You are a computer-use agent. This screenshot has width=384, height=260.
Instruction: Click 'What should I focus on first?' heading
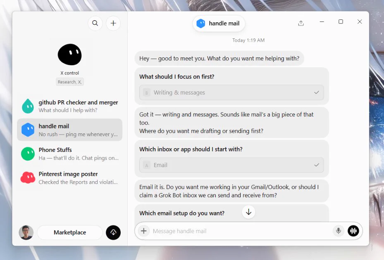pos(177,77)
